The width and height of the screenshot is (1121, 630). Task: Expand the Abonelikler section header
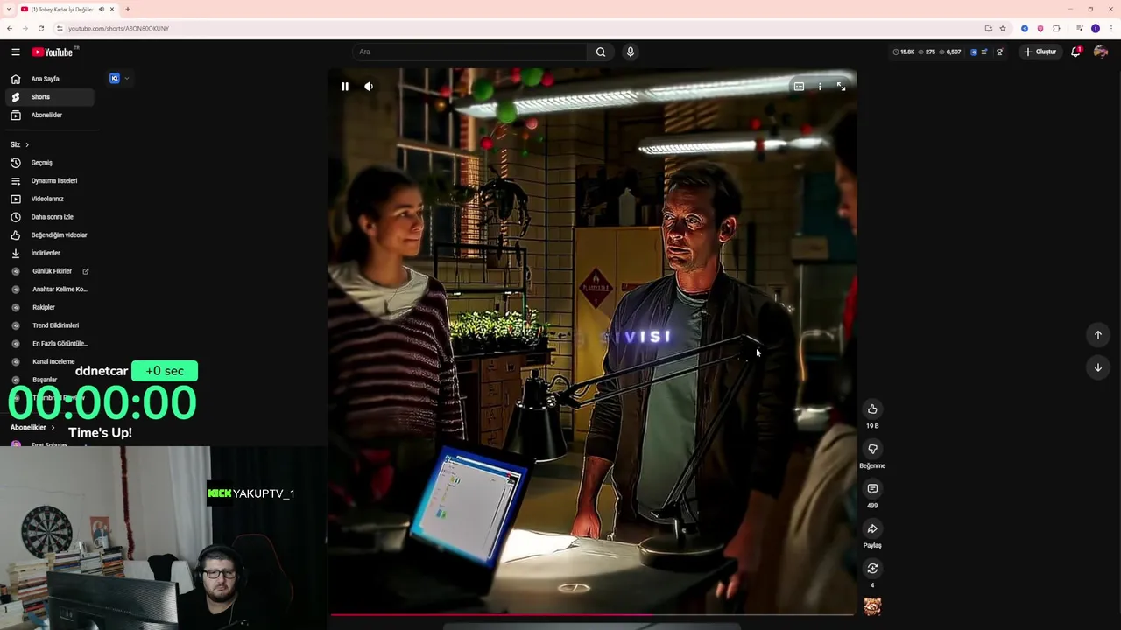tap(32, 428)
